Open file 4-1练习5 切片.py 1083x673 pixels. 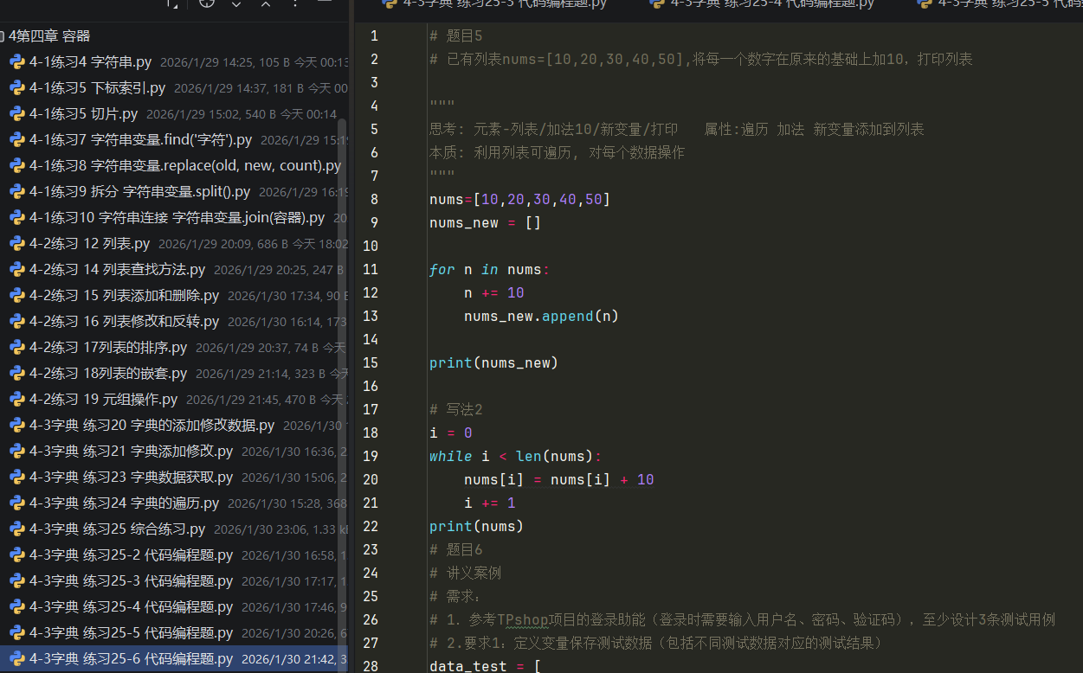(x=83, y=114)
